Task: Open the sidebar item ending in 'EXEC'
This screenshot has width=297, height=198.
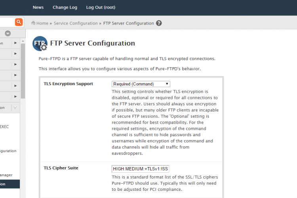Action: pos(4,127)
